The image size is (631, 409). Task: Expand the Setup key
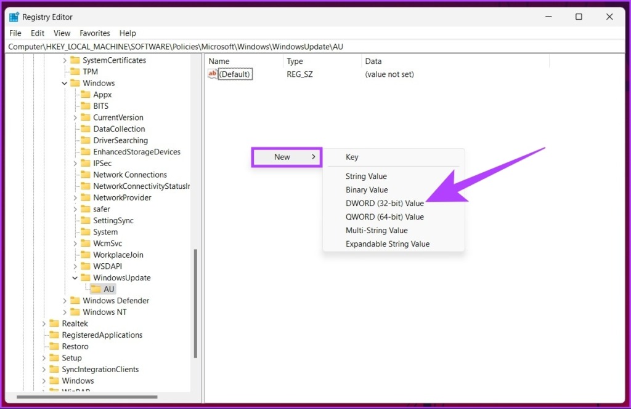pos(44,358)
